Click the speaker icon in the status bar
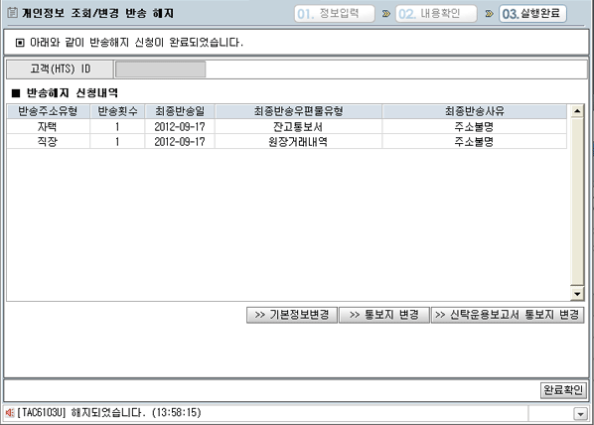The width and height of the screenshot is (594, 425). tap(10, 412)
